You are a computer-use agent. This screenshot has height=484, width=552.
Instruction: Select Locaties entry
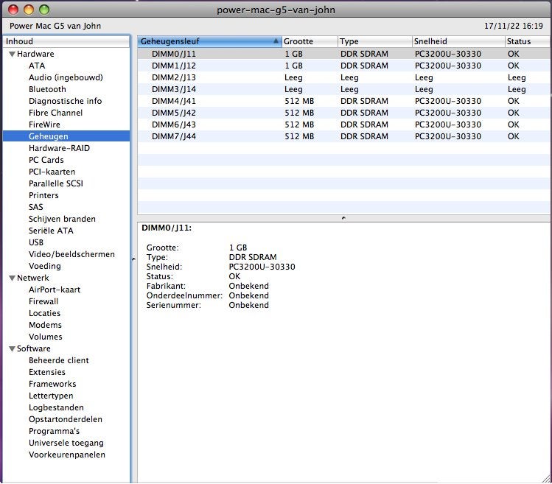pos(44,313)
